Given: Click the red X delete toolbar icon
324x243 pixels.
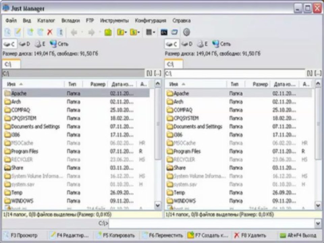Looking at the screenshot, I should [x=50, y=32].
